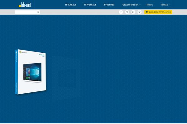Click the magnifier search icon

coord(38,12)
